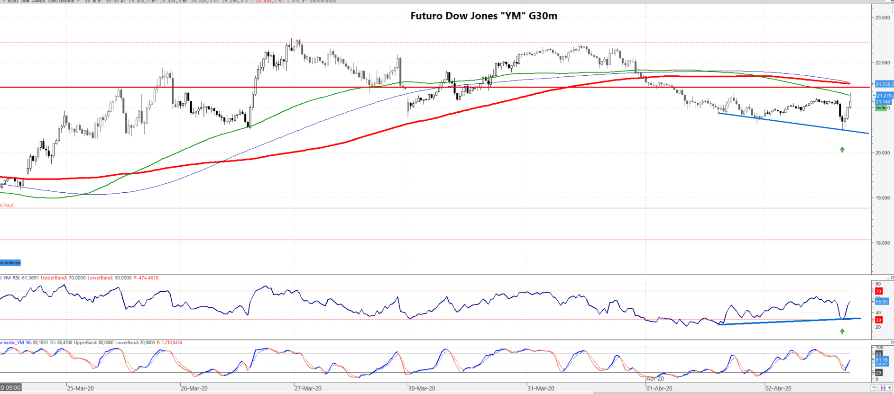Viewport: 894px width, 394px height.
Task: Click the red 70 RSI upper band marker
Action: (878, 291)
